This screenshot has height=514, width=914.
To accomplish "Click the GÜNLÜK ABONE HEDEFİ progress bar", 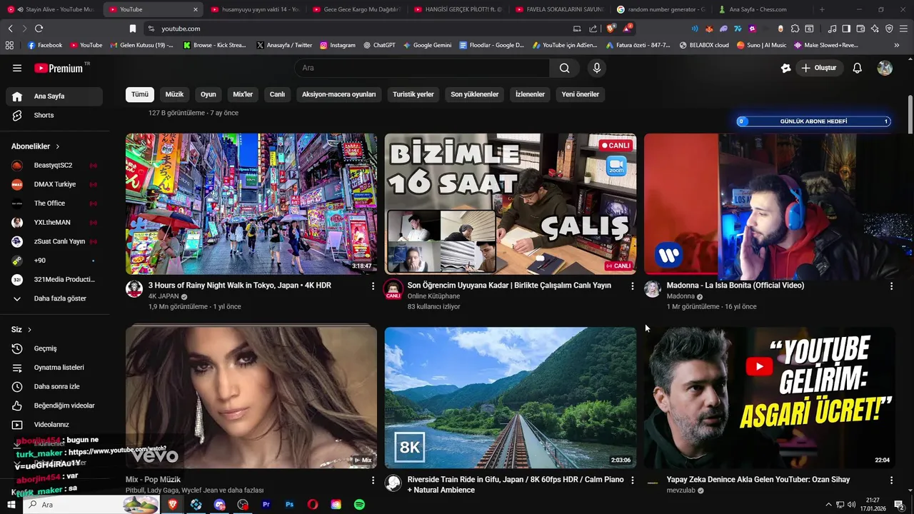I will [814, 121].
